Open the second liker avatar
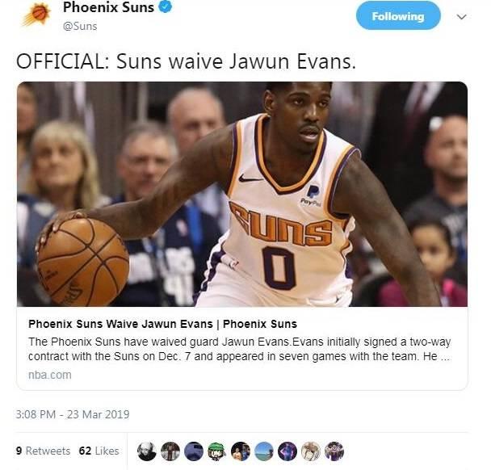The height and width of the screenshot is (470, 491). pos(170,451)
